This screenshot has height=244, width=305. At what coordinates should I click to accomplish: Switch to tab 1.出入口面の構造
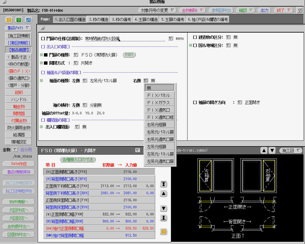70,20
